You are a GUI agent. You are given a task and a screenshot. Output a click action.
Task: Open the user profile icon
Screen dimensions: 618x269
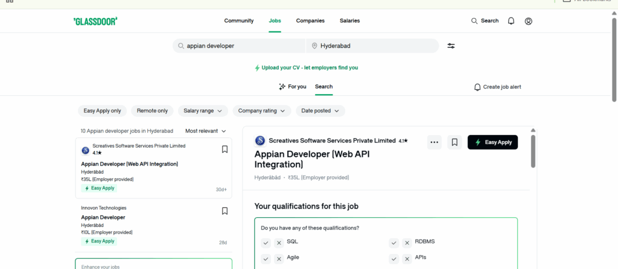529,21
